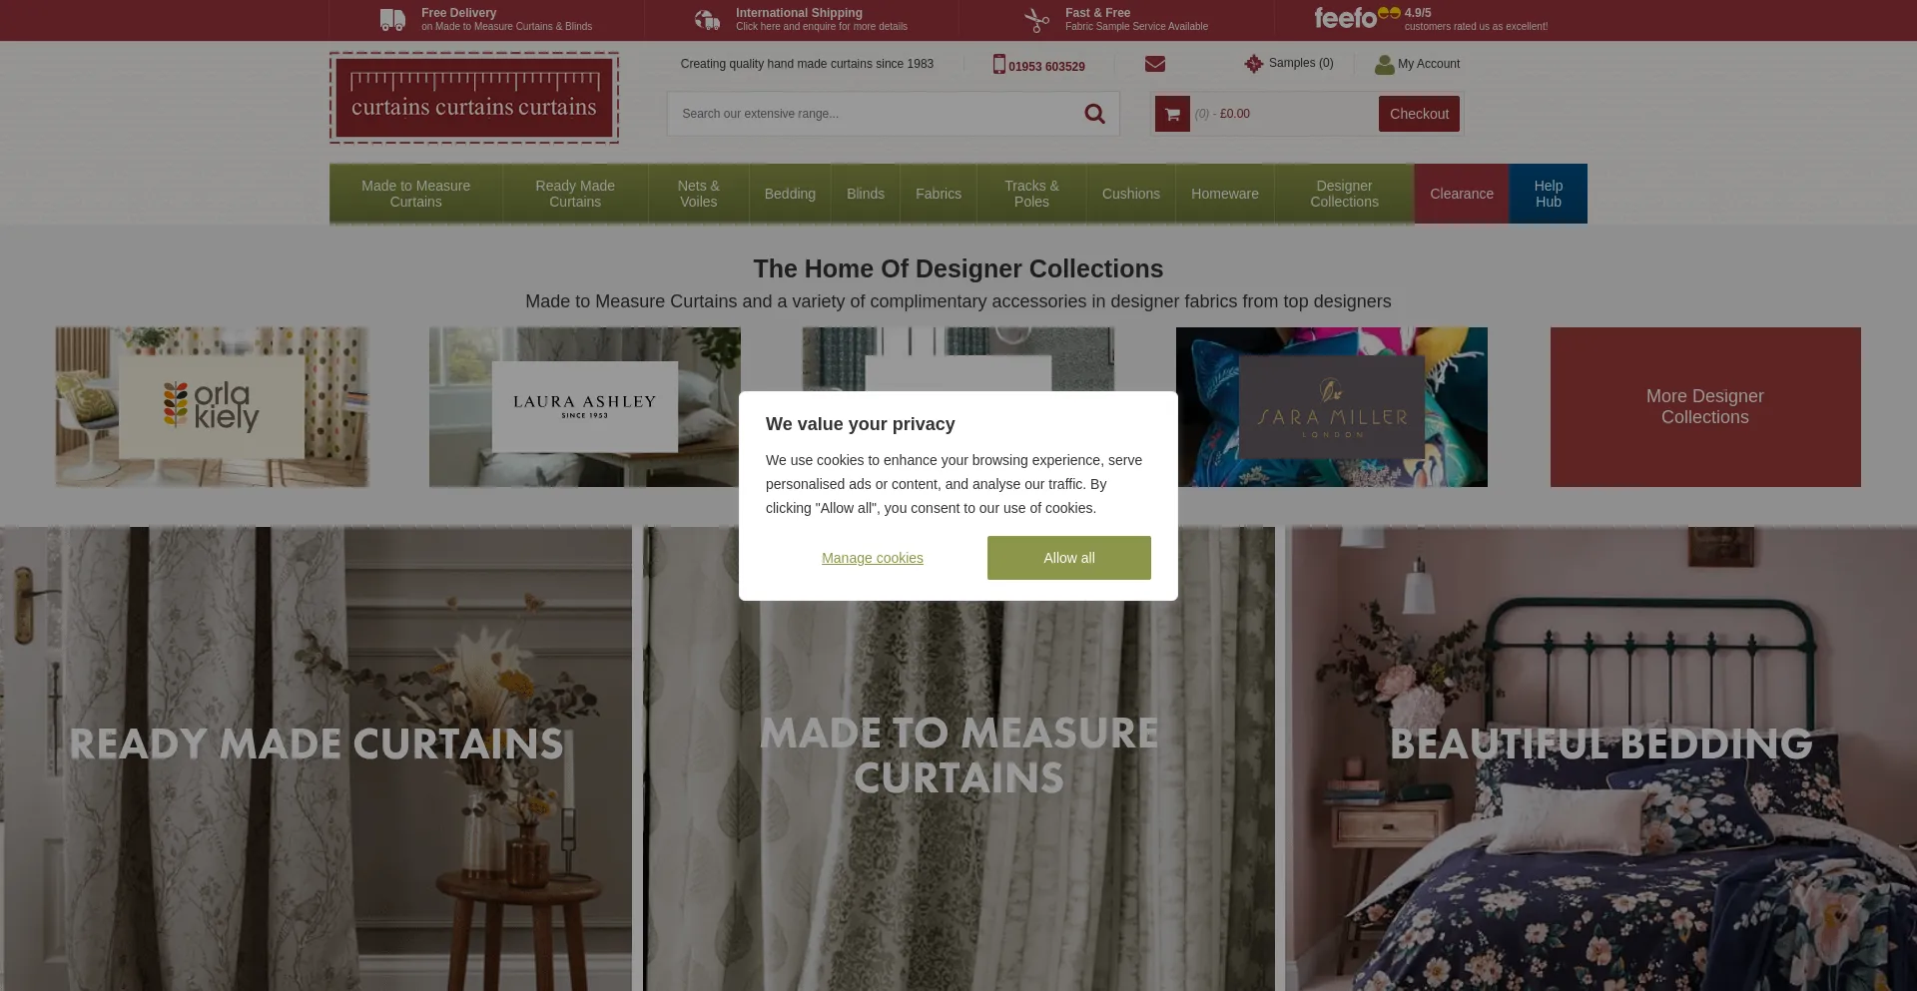Click the search magnifier icon
The height and width of the screenshot is (991, 1917).
(1094, 114)
